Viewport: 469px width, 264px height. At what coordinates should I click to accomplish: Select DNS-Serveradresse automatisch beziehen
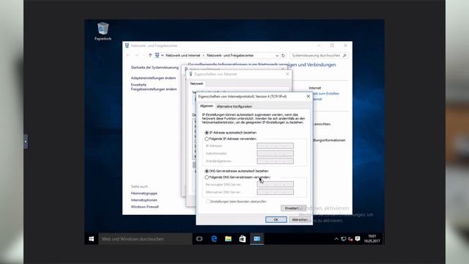click(x=237, y=171)
